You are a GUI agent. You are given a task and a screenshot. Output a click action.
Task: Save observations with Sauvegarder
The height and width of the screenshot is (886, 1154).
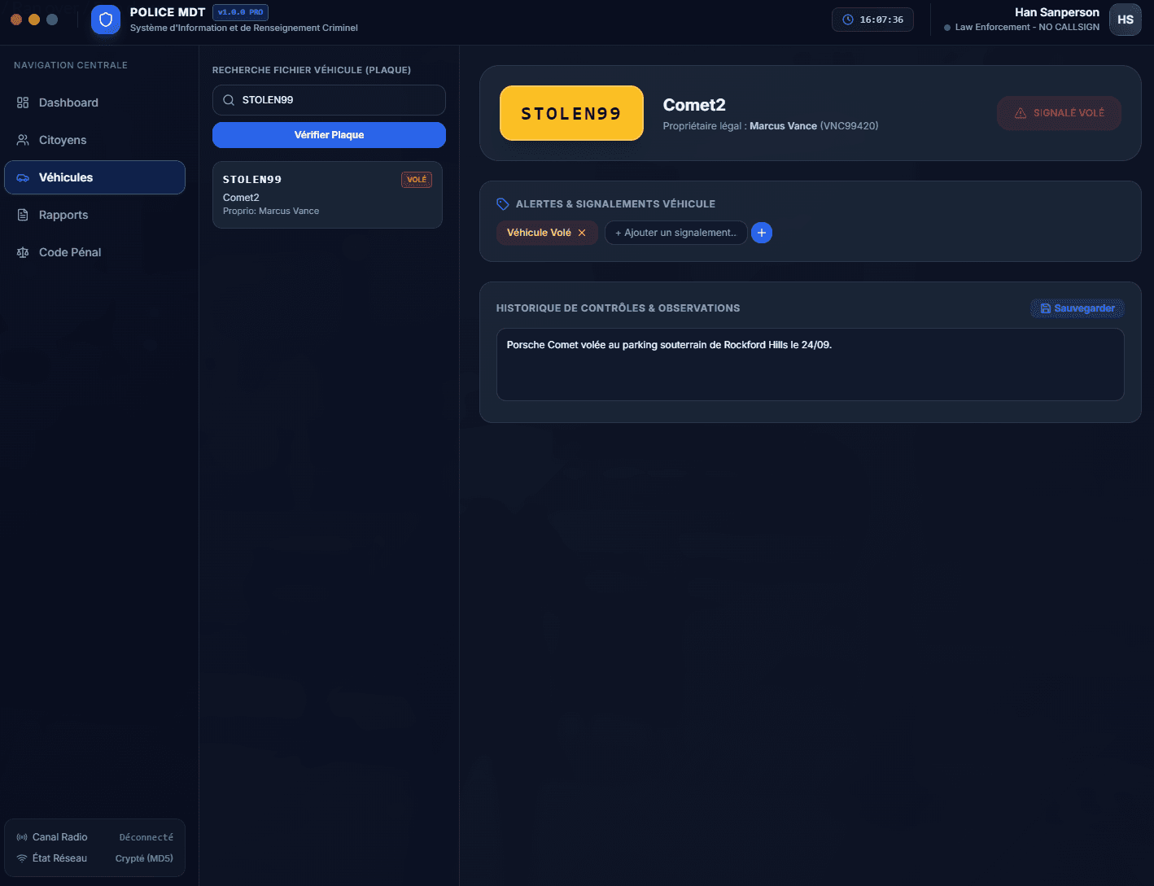tap(1078, 308)
